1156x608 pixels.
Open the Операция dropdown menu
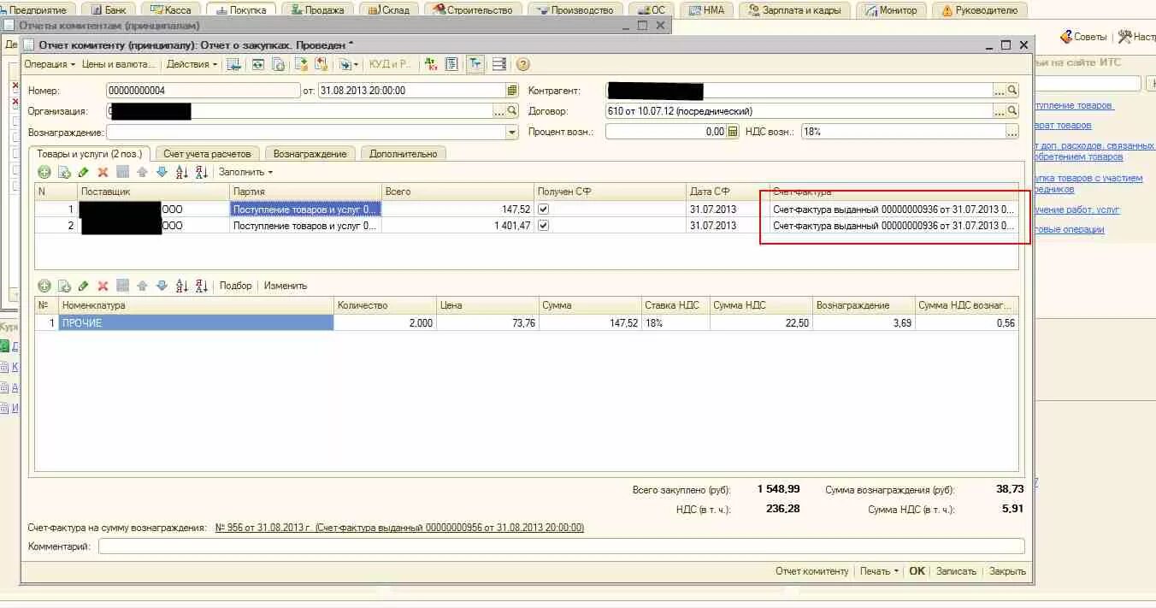coord(50,64)
